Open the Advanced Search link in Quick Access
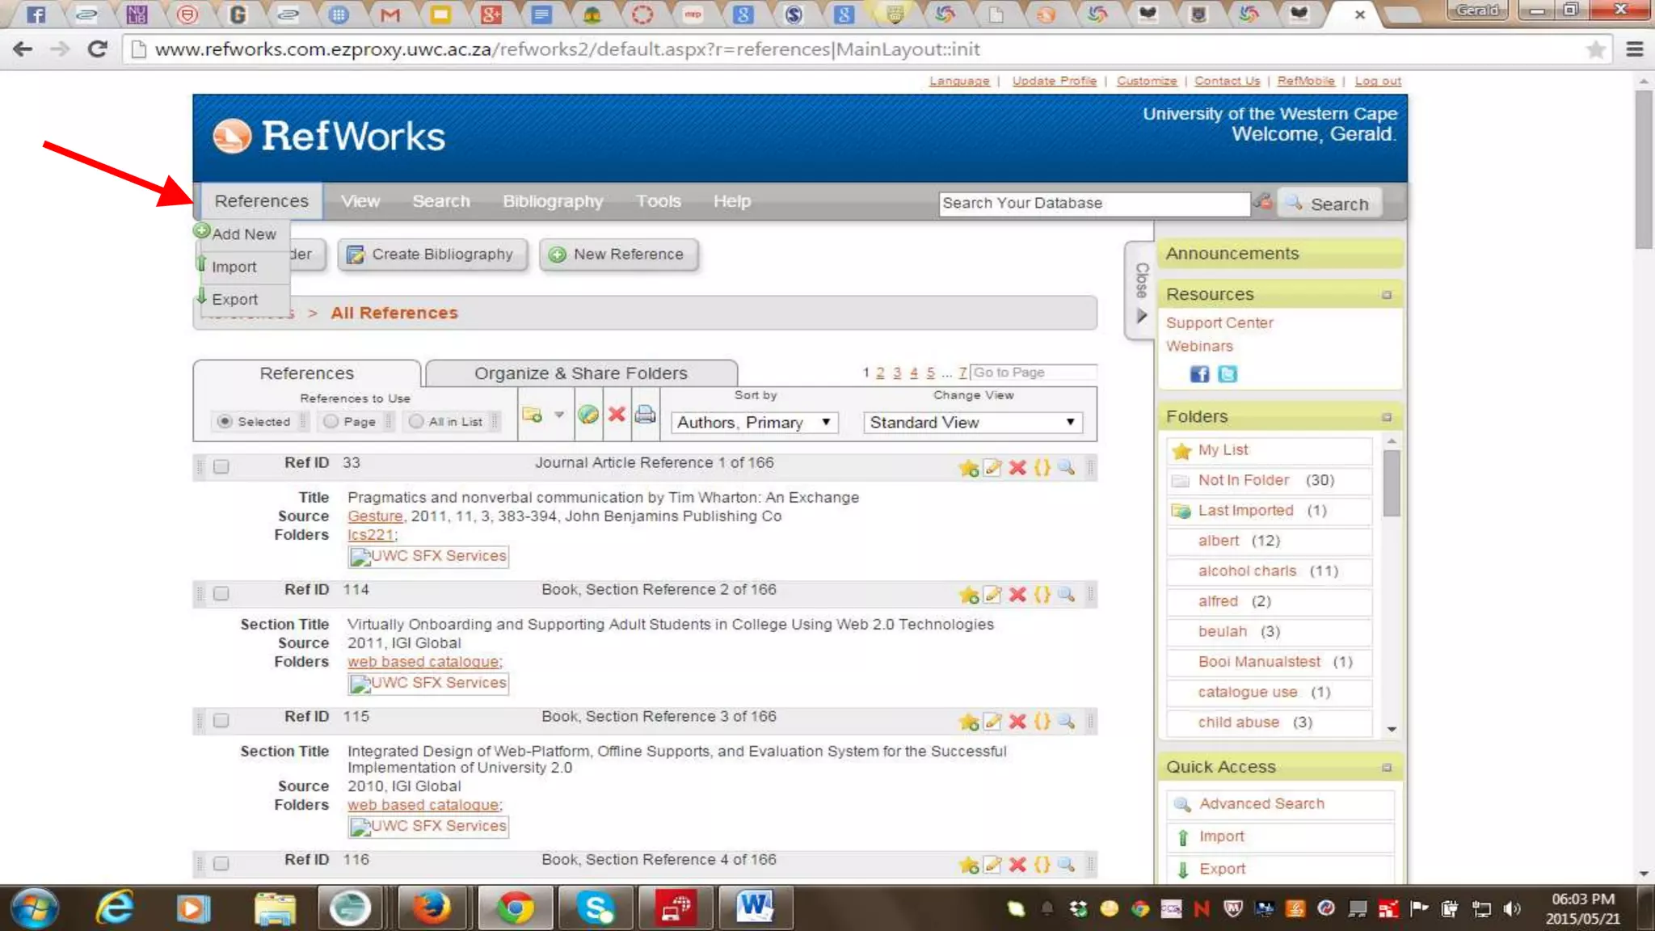The image size is (1655, 931). point(1261,804)
